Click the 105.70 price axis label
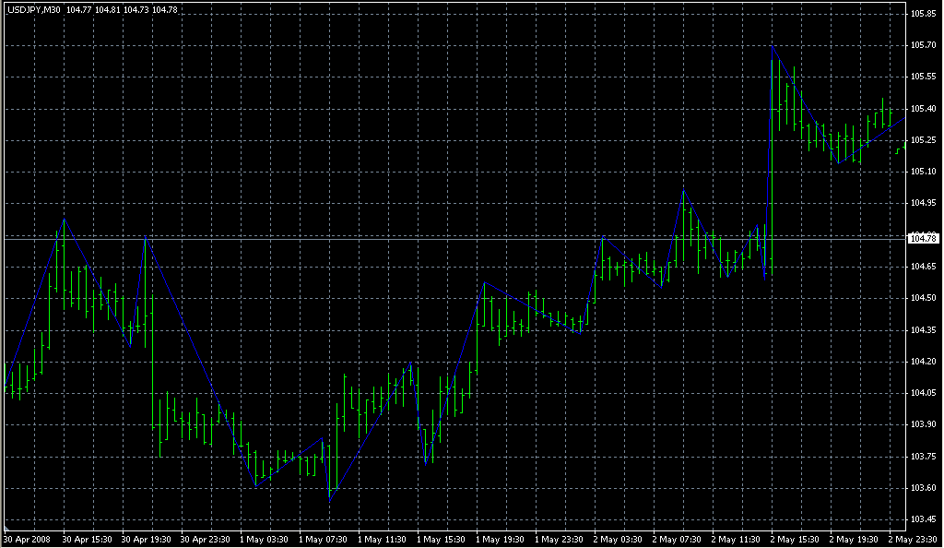The height and width of the screenshot is (548, 944). [x=923, y=45]
